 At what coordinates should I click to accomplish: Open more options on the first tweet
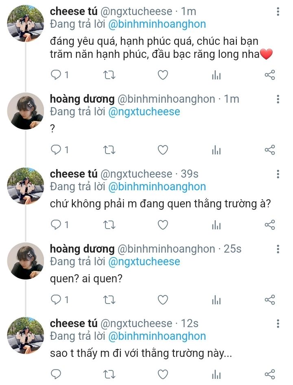278,12
